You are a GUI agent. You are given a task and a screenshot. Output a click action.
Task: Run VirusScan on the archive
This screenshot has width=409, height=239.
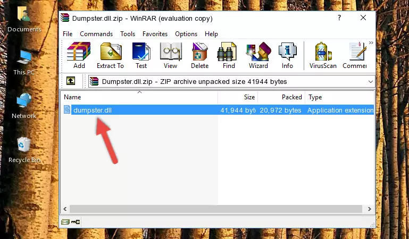point(323,55)
